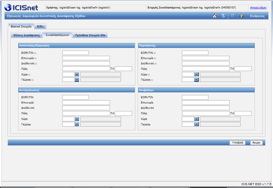
Task: Focus EORI/TIN field in Υποβάλλων
Action: (195, 97)
